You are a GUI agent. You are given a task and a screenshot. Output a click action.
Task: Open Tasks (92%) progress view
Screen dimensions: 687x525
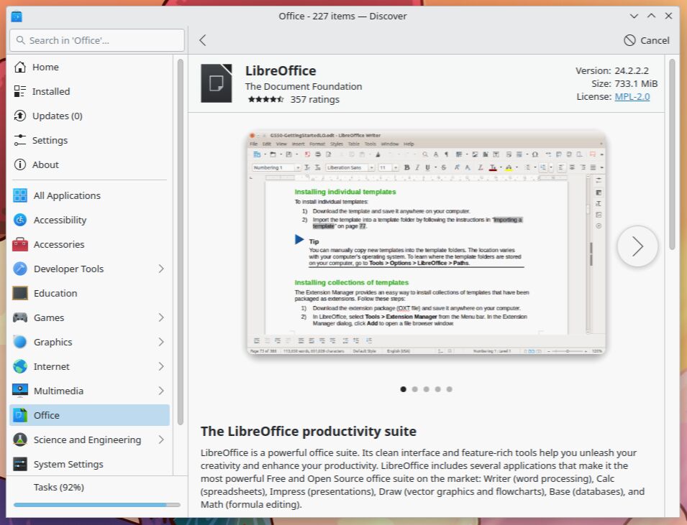[x=59, y=488]
